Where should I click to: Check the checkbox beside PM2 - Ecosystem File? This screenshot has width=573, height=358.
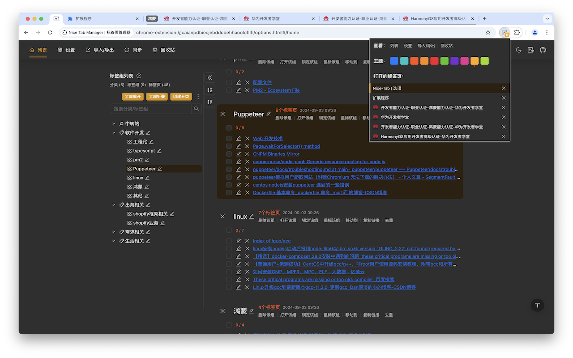[228, 89]
